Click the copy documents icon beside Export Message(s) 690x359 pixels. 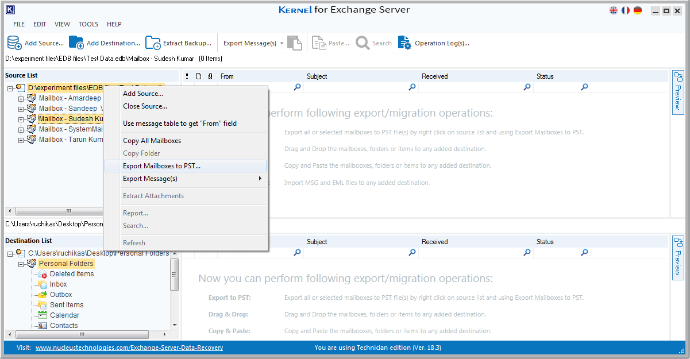[x=295, y=43]
